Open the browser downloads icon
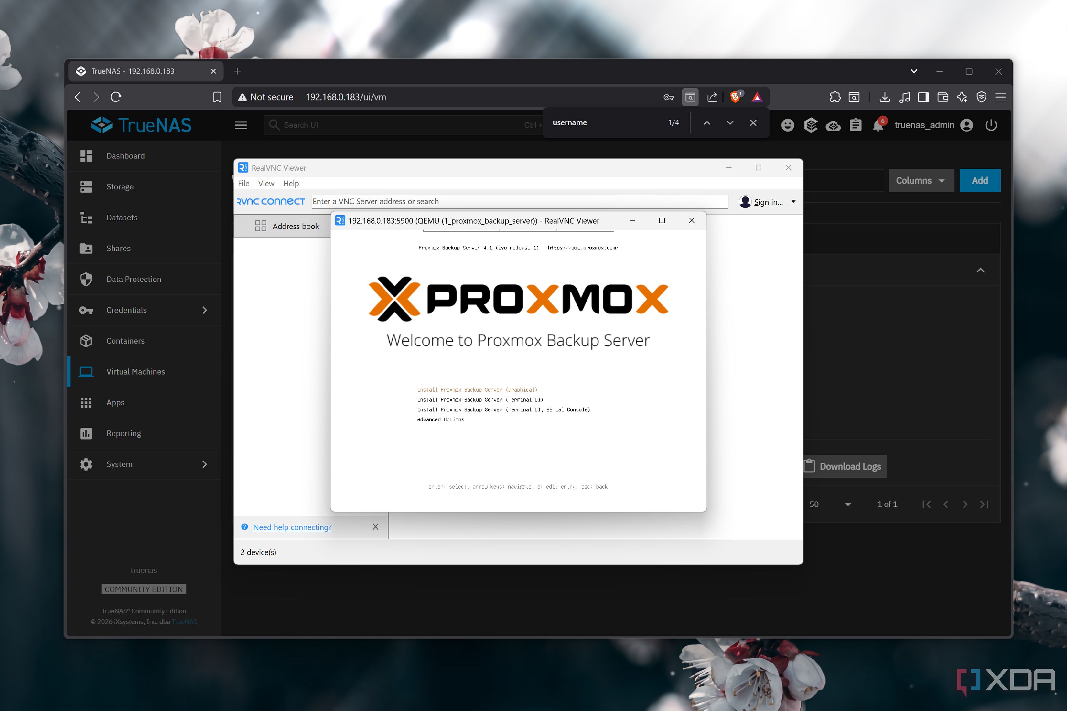This screenshot has height=711, width=1067. pos(884,97)
